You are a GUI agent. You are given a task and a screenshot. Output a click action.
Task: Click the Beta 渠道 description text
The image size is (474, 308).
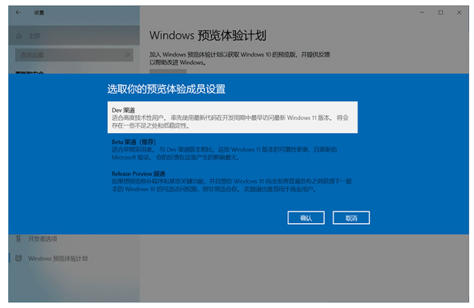click(228, 153)
